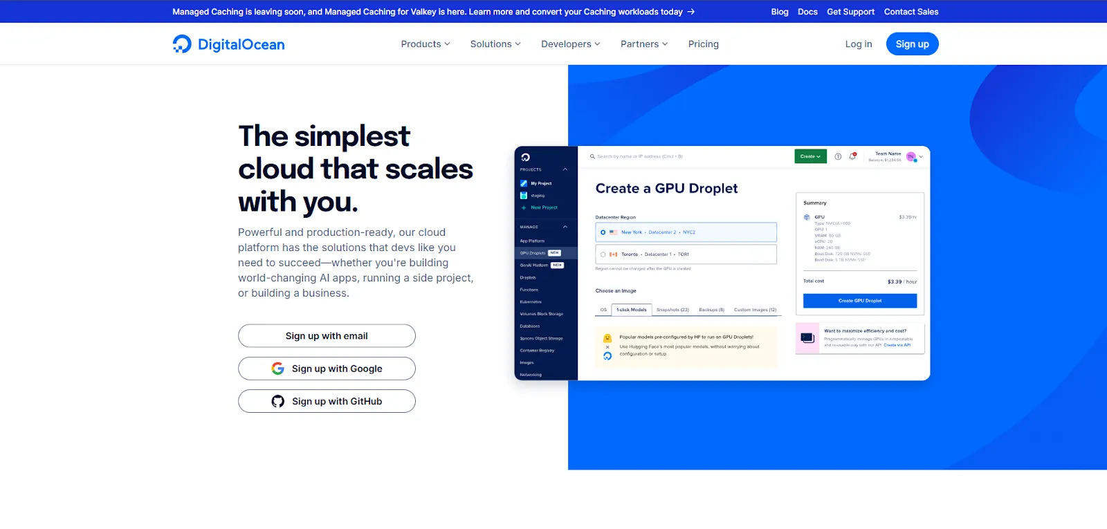Image resolution: width=1107 pixels, height=529 pixels.
Task: Open Spaces Object Storage in sidebar
Action: 541,338
